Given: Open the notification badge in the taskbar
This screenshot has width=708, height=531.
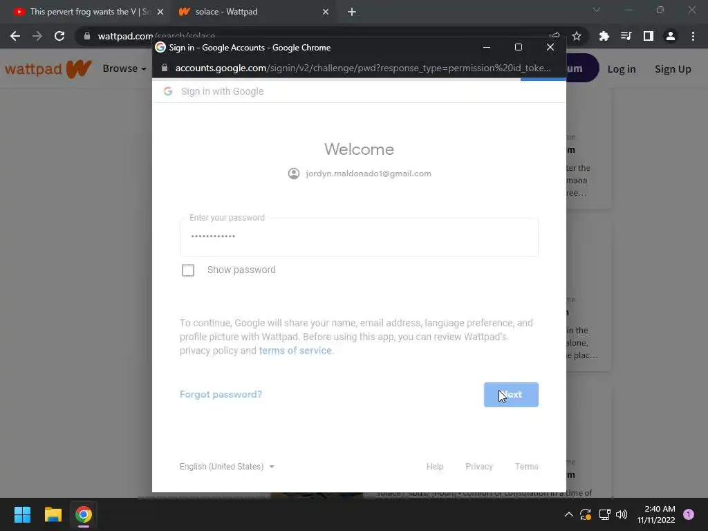Looking at the screenshot, I should click(689, 514).
